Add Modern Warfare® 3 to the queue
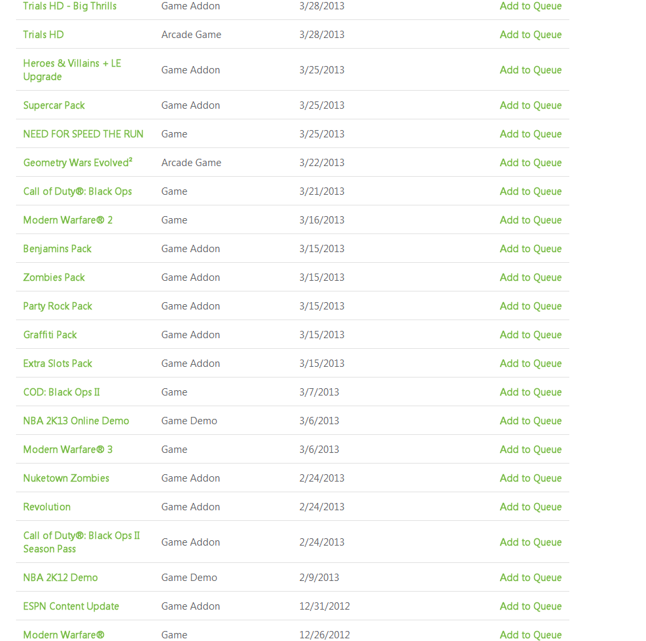This screenshot has width=646, height=641. (531, 449)
